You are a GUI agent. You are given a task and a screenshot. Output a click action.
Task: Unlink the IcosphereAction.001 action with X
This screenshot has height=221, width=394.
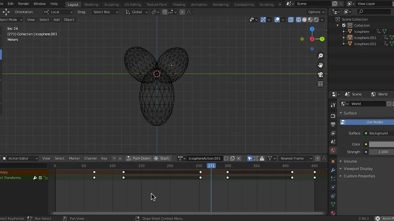click(x=239, y=158)
